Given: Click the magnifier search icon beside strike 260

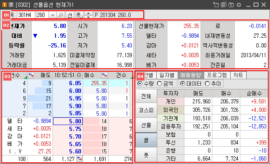Looking at the screenshot, I should 61,15.
